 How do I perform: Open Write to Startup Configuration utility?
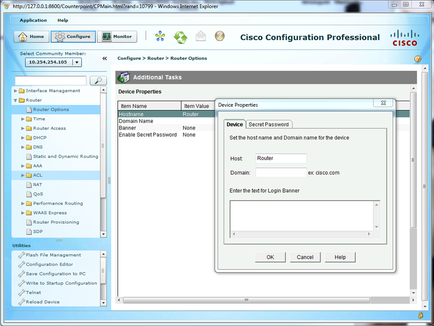point(61,283)
